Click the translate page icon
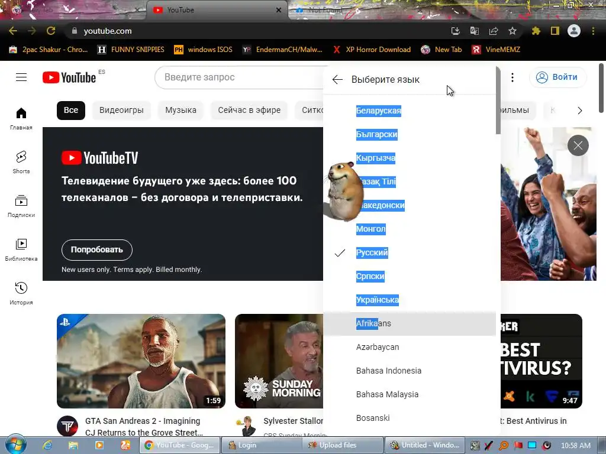The height and width of the screenshot is (454, 606). [475, 31]
